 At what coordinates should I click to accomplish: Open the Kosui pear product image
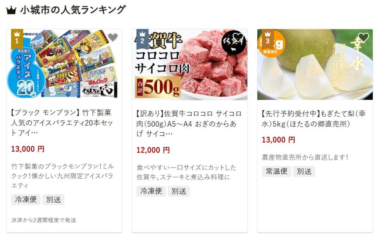(315, 64)
